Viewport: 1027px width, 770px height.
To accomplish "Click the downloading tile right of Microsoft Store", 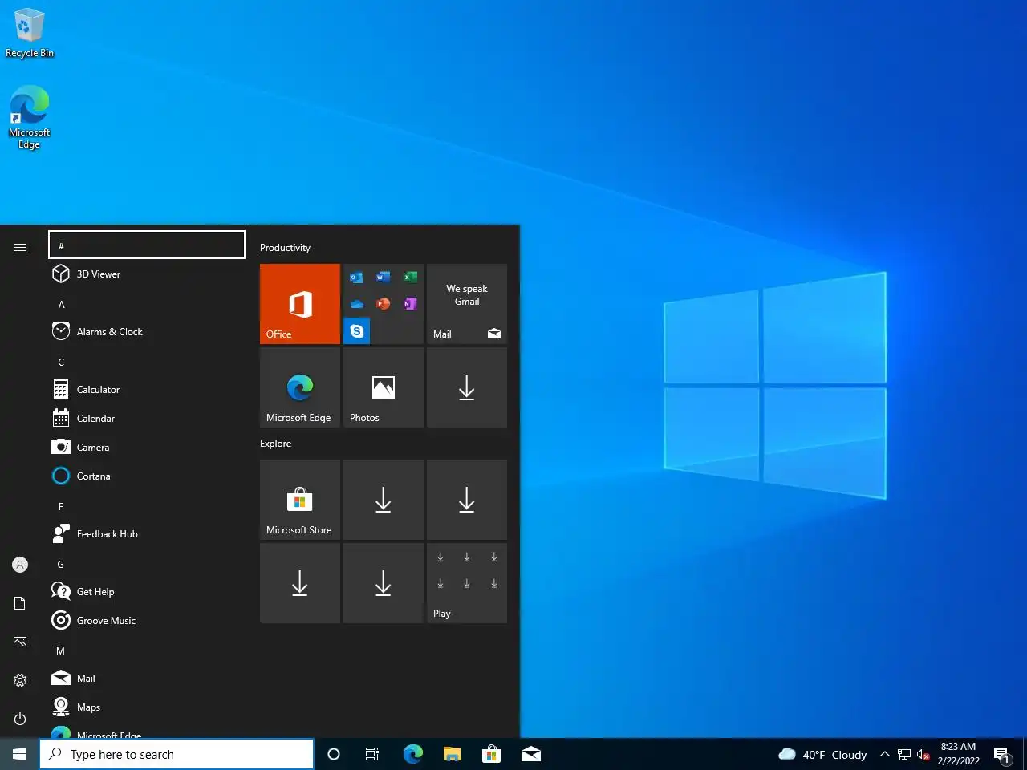I will (x=384, y=499).
